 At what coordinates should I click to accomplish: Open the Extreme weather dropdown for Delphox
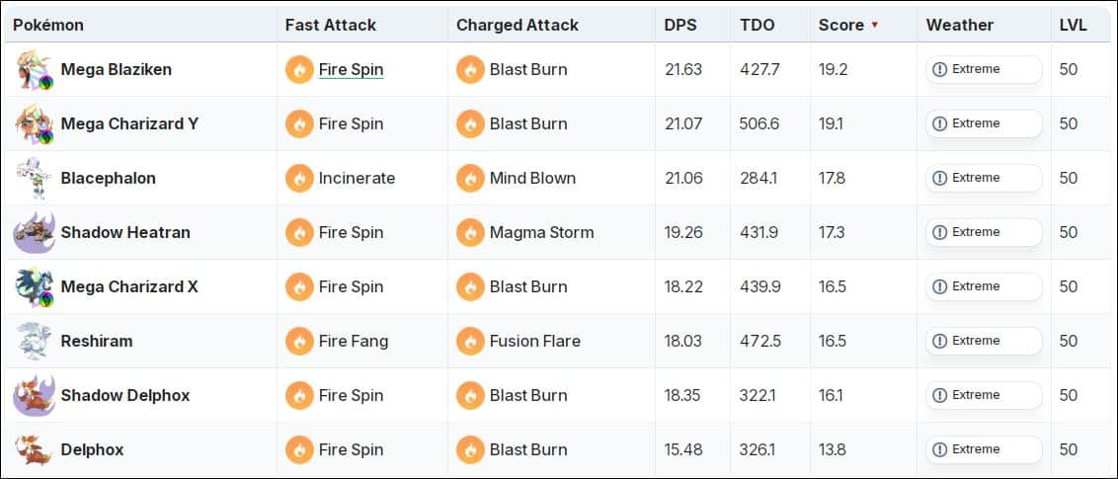click(x=984, y=450)
